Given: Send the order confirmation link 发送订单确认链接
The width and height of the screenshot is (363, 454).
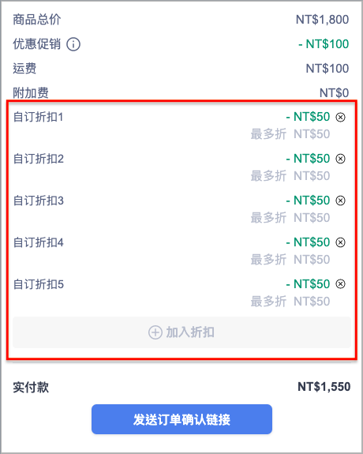Looking at the screenshot, I should click(x=181, y=419).
